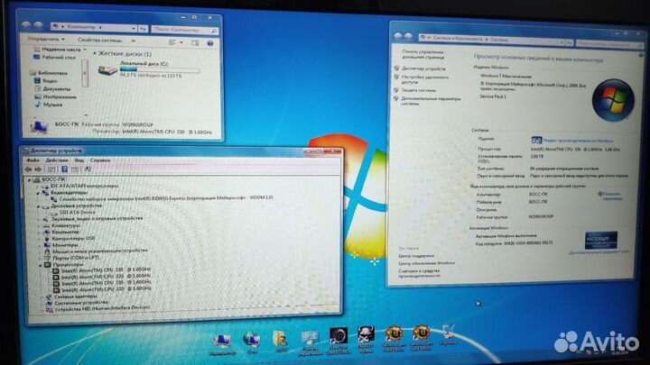Go forward in the Компьютер explorer window
The height and width of the screenshot is (365, 650).
(x=38, y=25)
